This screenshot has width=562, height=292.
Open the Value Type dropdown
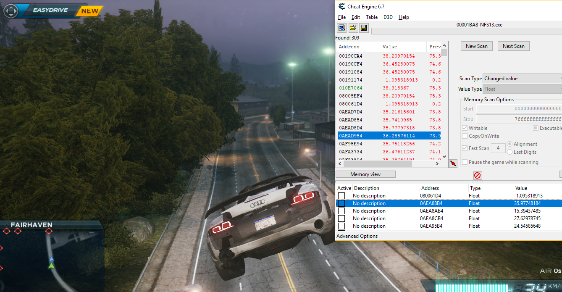522,89
